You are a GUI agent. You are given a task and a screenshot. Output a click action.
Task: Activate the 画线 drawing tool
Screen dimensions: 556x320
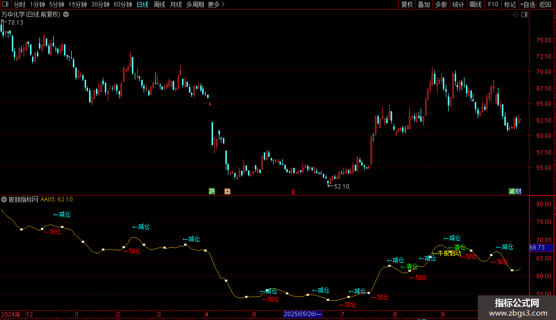pyautogui.click(x=475, y=4)
